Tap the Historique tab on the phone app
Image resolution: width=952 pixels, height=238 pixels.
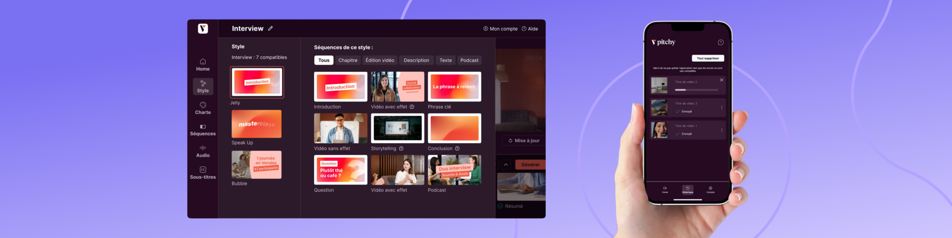point(687,190)
